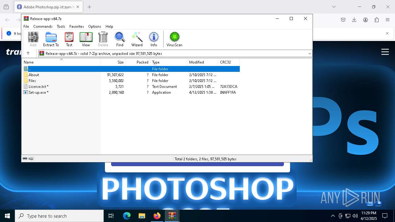Image resolution: width=395 pixels, height=222 pixels.
Task: Open the notification center
Action: pos(385,216)
